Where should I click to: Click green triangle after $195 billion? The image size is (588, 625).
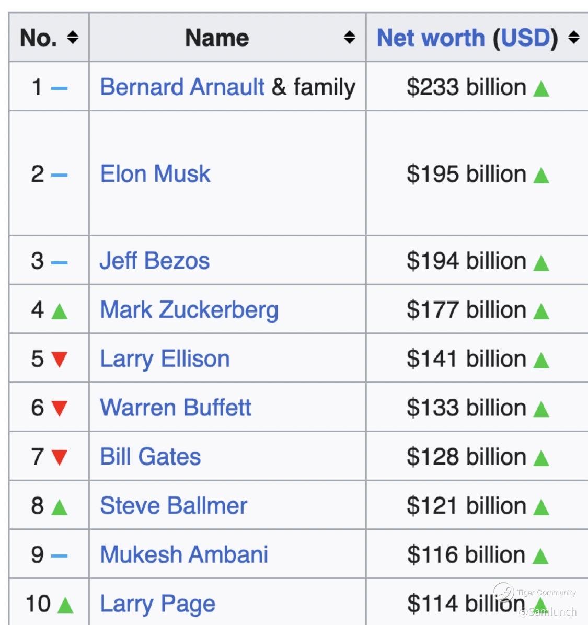tap(541, 176)
